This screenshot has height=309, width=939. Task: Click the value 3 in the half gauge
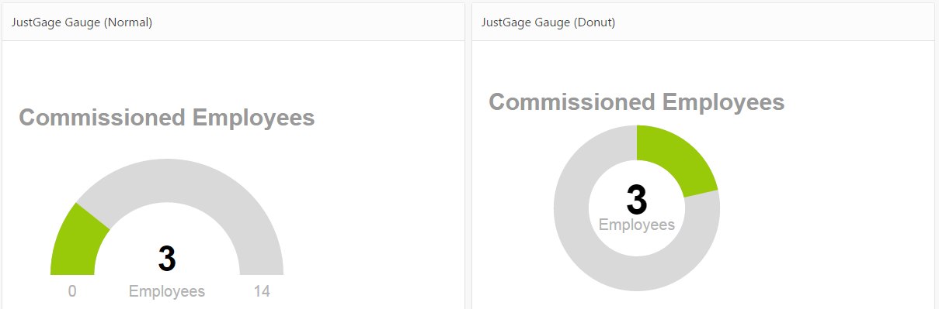[x=167, y=259]
